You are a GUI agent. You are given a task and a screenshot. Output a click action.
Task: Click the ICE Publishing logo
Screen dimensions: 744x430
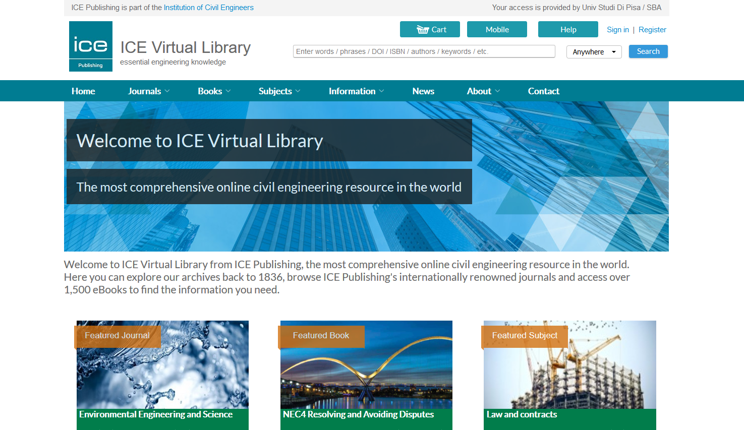click(91, 46)
